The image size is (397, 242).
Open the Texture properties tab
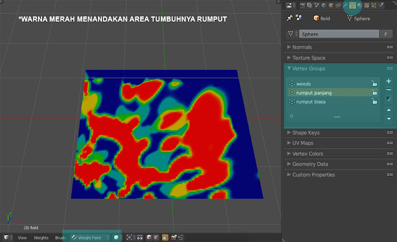(x=367, y=5)
